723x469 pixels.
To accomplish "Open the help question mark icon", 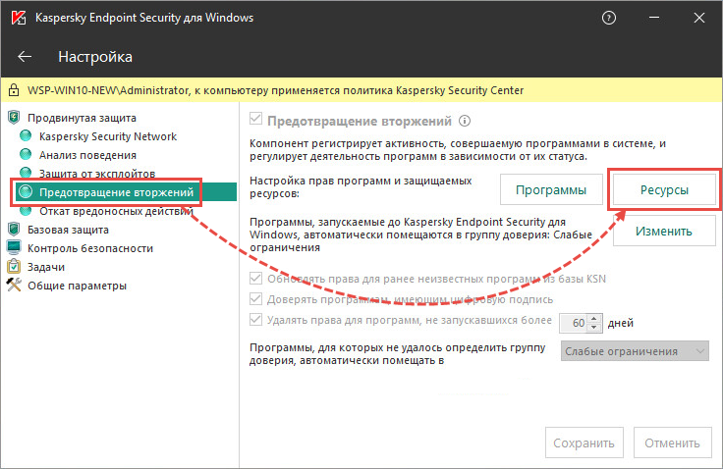I will [x=609, y=18].
